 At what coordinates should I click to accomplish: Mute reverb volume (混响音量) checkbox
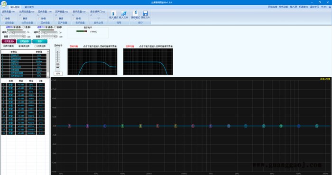pyautogui.click(x=39, y=18)
